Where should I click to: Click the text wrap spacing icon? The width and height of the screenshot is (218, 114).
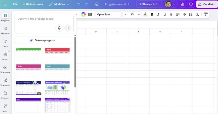click(x=184, y=14)
